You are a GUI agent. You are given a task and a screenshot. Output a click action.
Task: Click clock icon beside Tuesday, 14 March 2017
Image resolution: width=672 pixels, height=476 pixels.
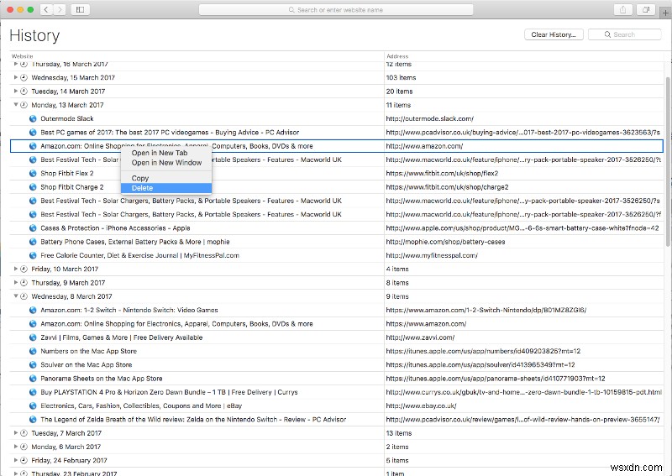24,92
